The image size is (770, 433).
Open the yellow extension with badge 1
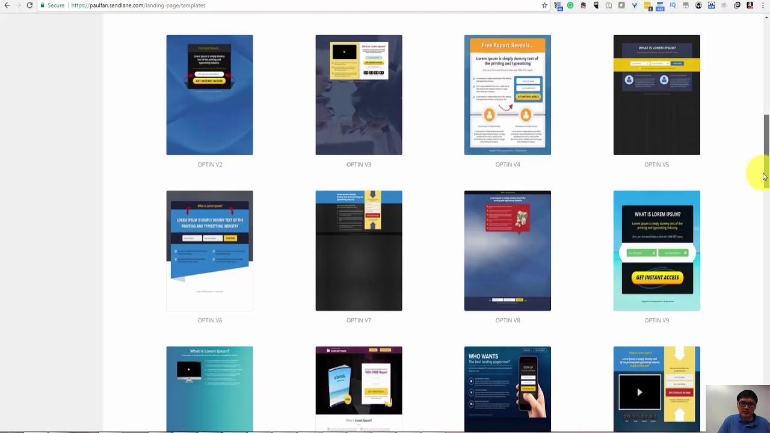[x=648, y=5]
